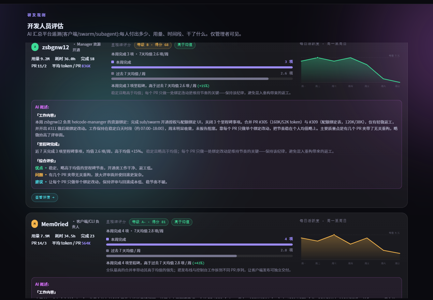This screenshot has height=300, width=433.
Task: Click 本周完成 3 项 · 7天均值 2.6 项/周 summary
Action: 140,54
